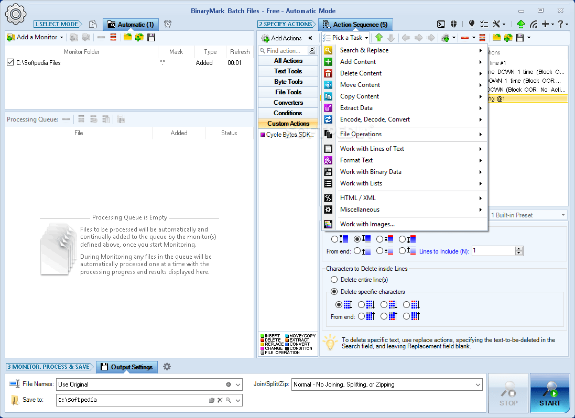
Task: Open the wrench and screwdriver tools icon
Action: 496,24
